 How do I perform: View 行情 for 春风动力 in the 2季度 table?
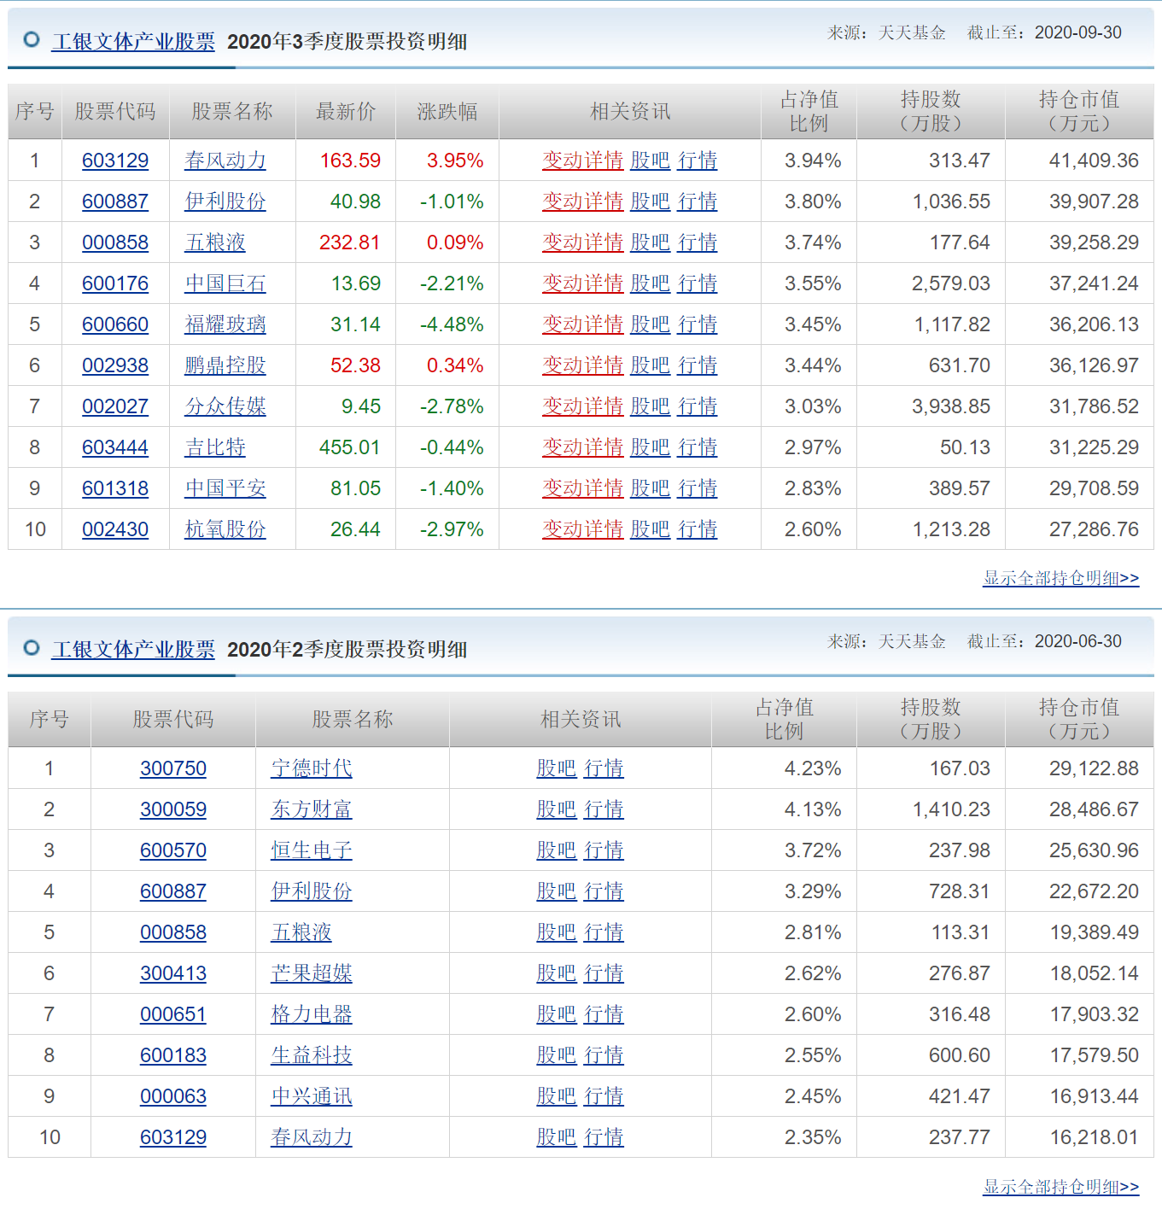[604, 1137]
